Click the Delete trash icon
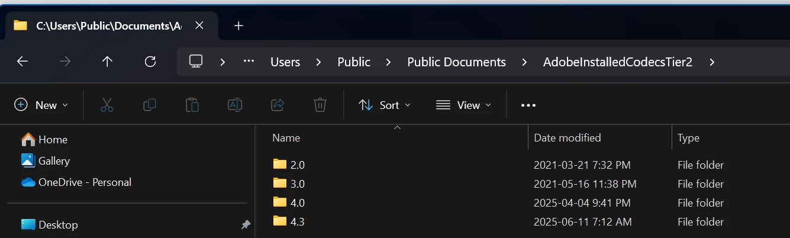The image size is (790, 238). tap(320, 105)
